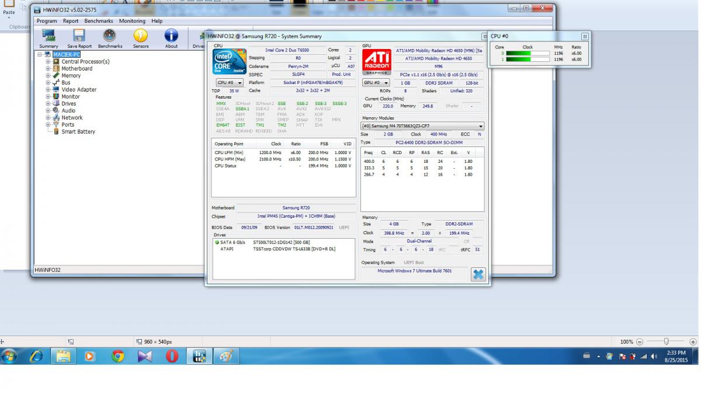Open the Memory Modules Samsung M4 dropdown

point(423,126)
